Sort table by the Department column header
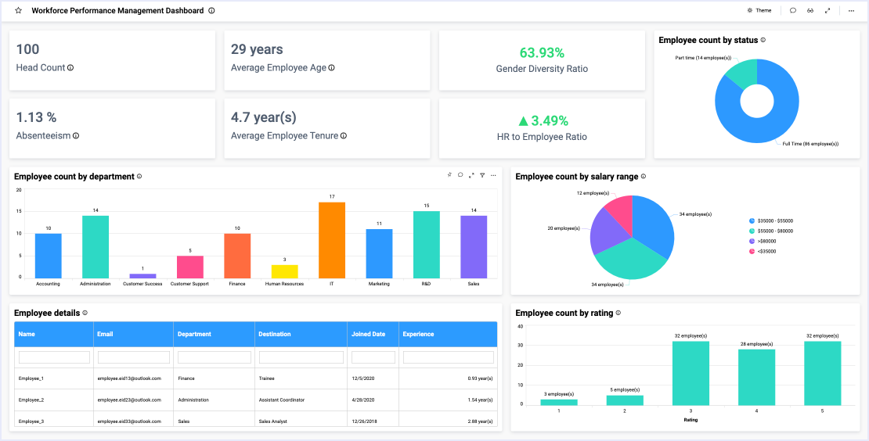The height and width of the screenshot is (441, 869). pyautogui.click(x=194, y=335)
